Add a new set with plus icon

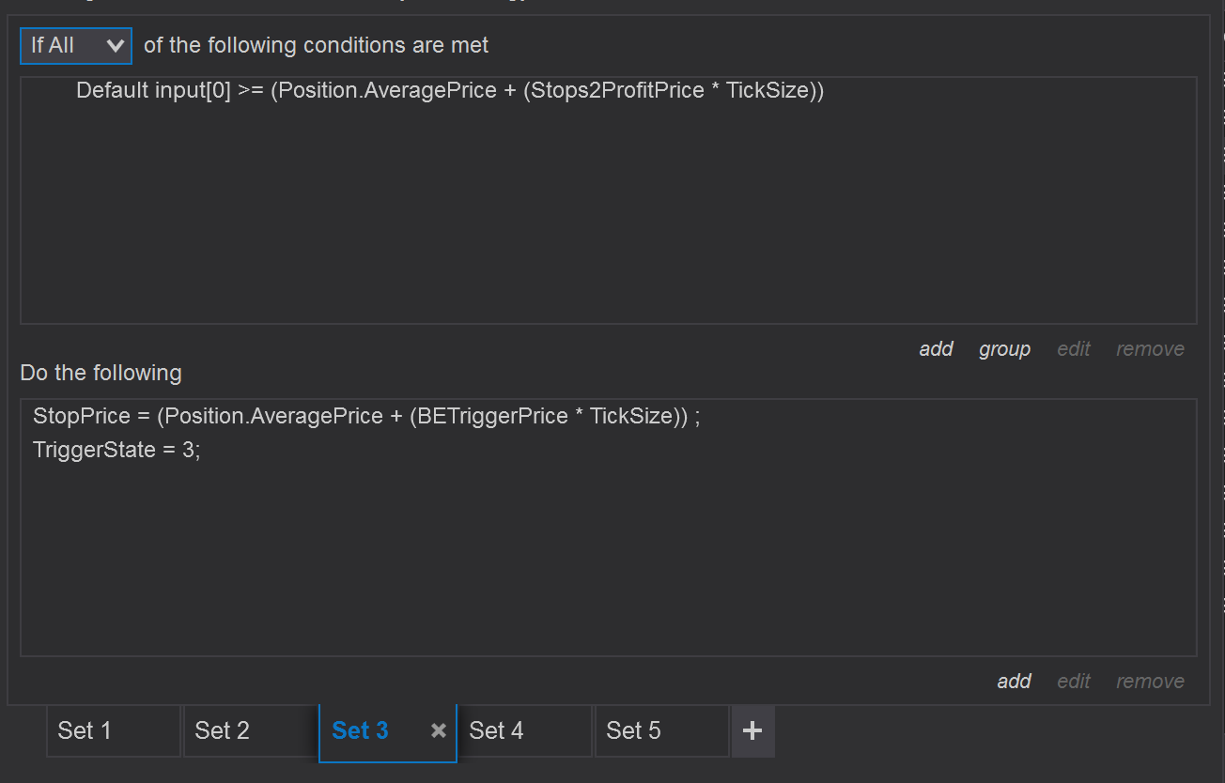pos(752,730)
